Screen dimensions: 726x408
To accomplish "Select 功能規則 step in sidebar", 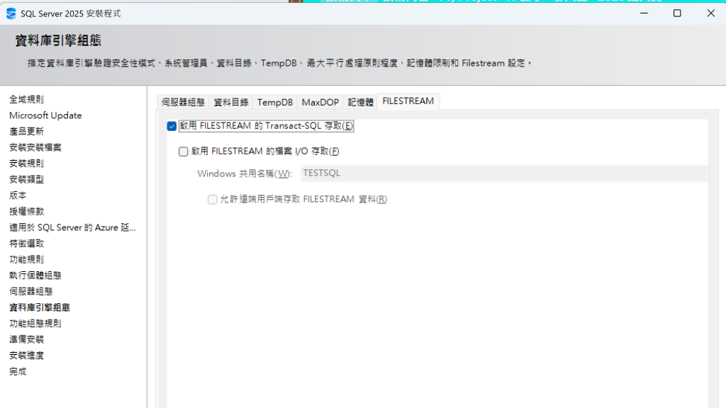I will pyautogui.click(x=26, y=259).
